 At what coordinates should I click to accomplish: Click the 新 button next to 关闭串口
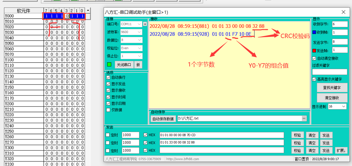pyautogui.click(x=138, y=65)
